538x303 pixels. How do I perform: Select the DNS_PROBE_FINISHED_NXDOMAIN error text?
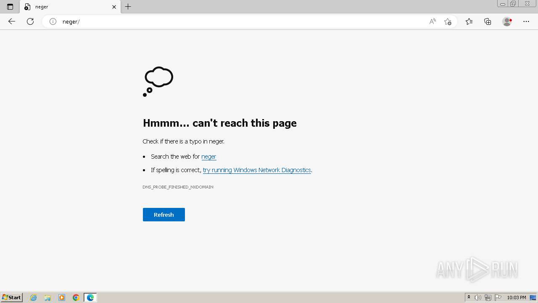click(x=178, y=187)
